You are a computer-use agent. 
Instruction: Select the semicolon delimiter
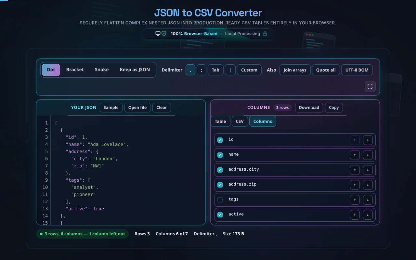point(201,70)
